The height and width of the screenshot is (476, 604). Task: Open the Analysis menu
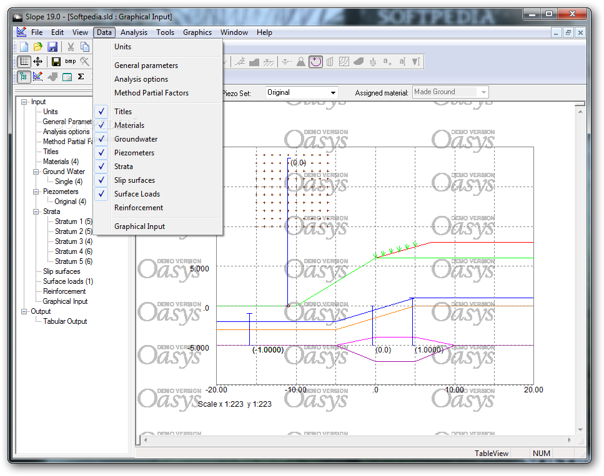pos(134,32)
